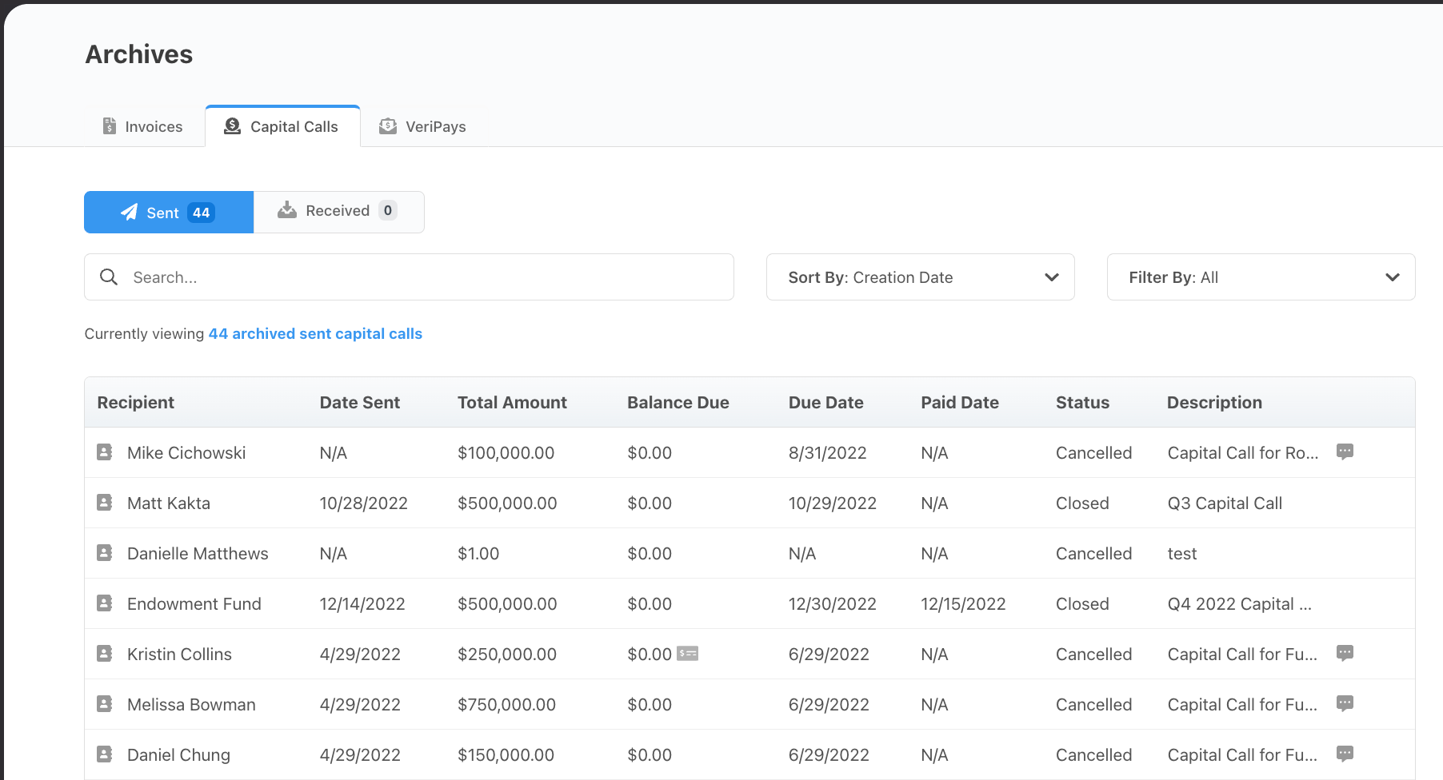The height and width of the screenshot is (780, 1443).
Task: Click the contact icon beside Daniel Chung
Action: click(x=105, y=754)
